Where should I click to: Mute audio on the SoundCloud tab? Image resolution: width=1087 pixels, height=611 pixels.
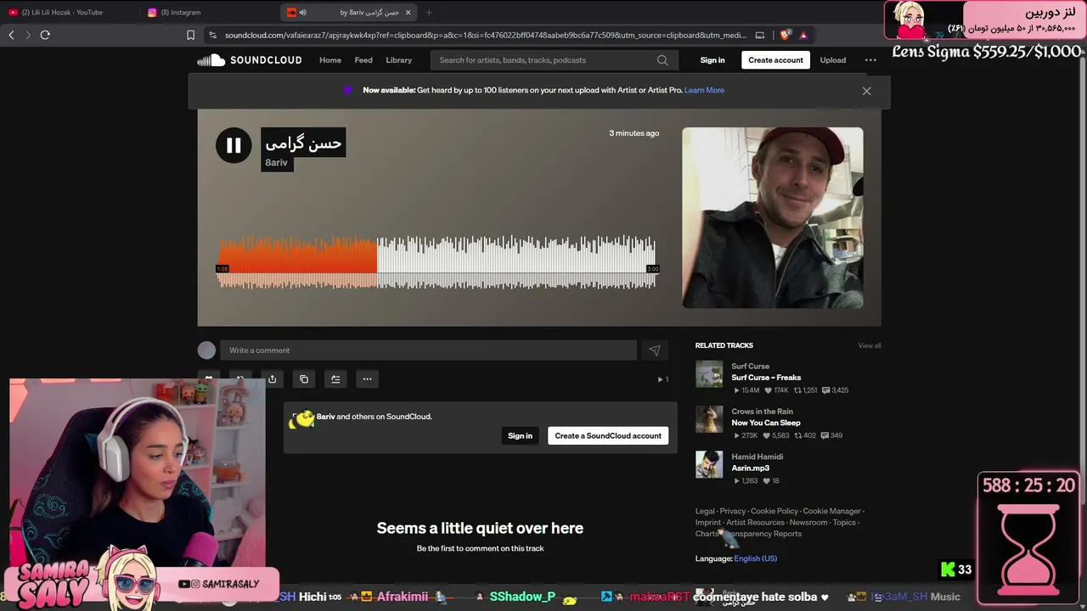[303, 13]
